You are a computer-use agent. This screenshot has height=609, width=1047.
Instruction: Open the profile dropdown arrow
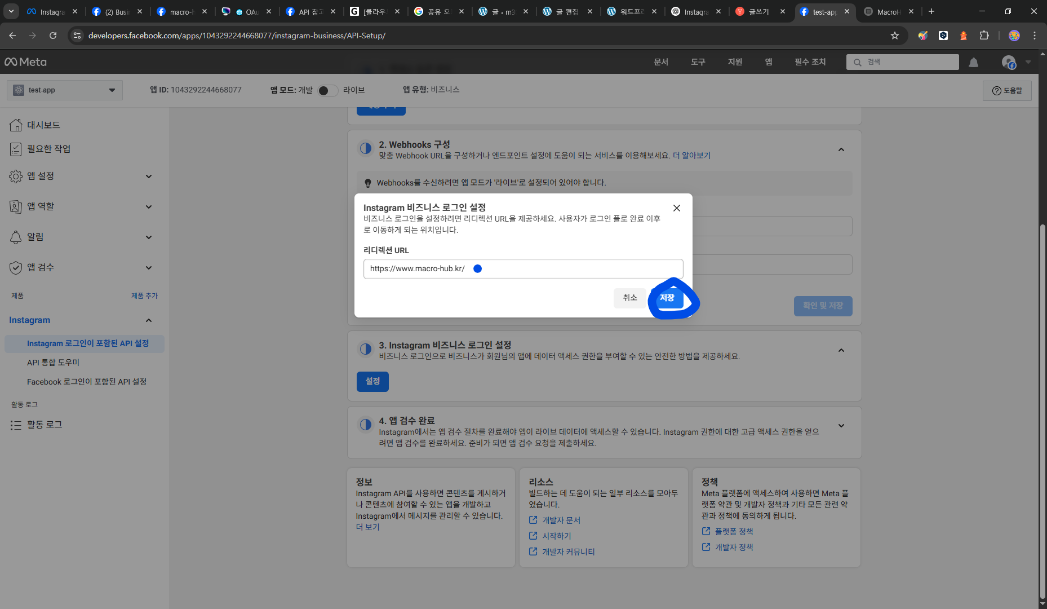tap(1028, 62)
